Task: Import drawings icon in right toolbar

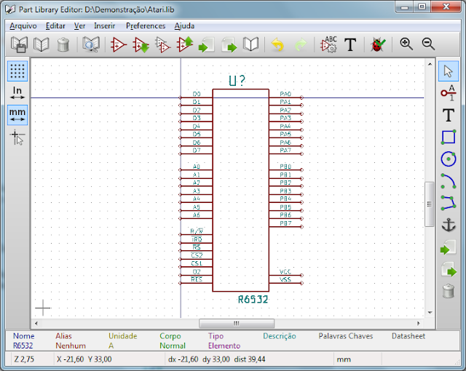Action: point(449,247)
